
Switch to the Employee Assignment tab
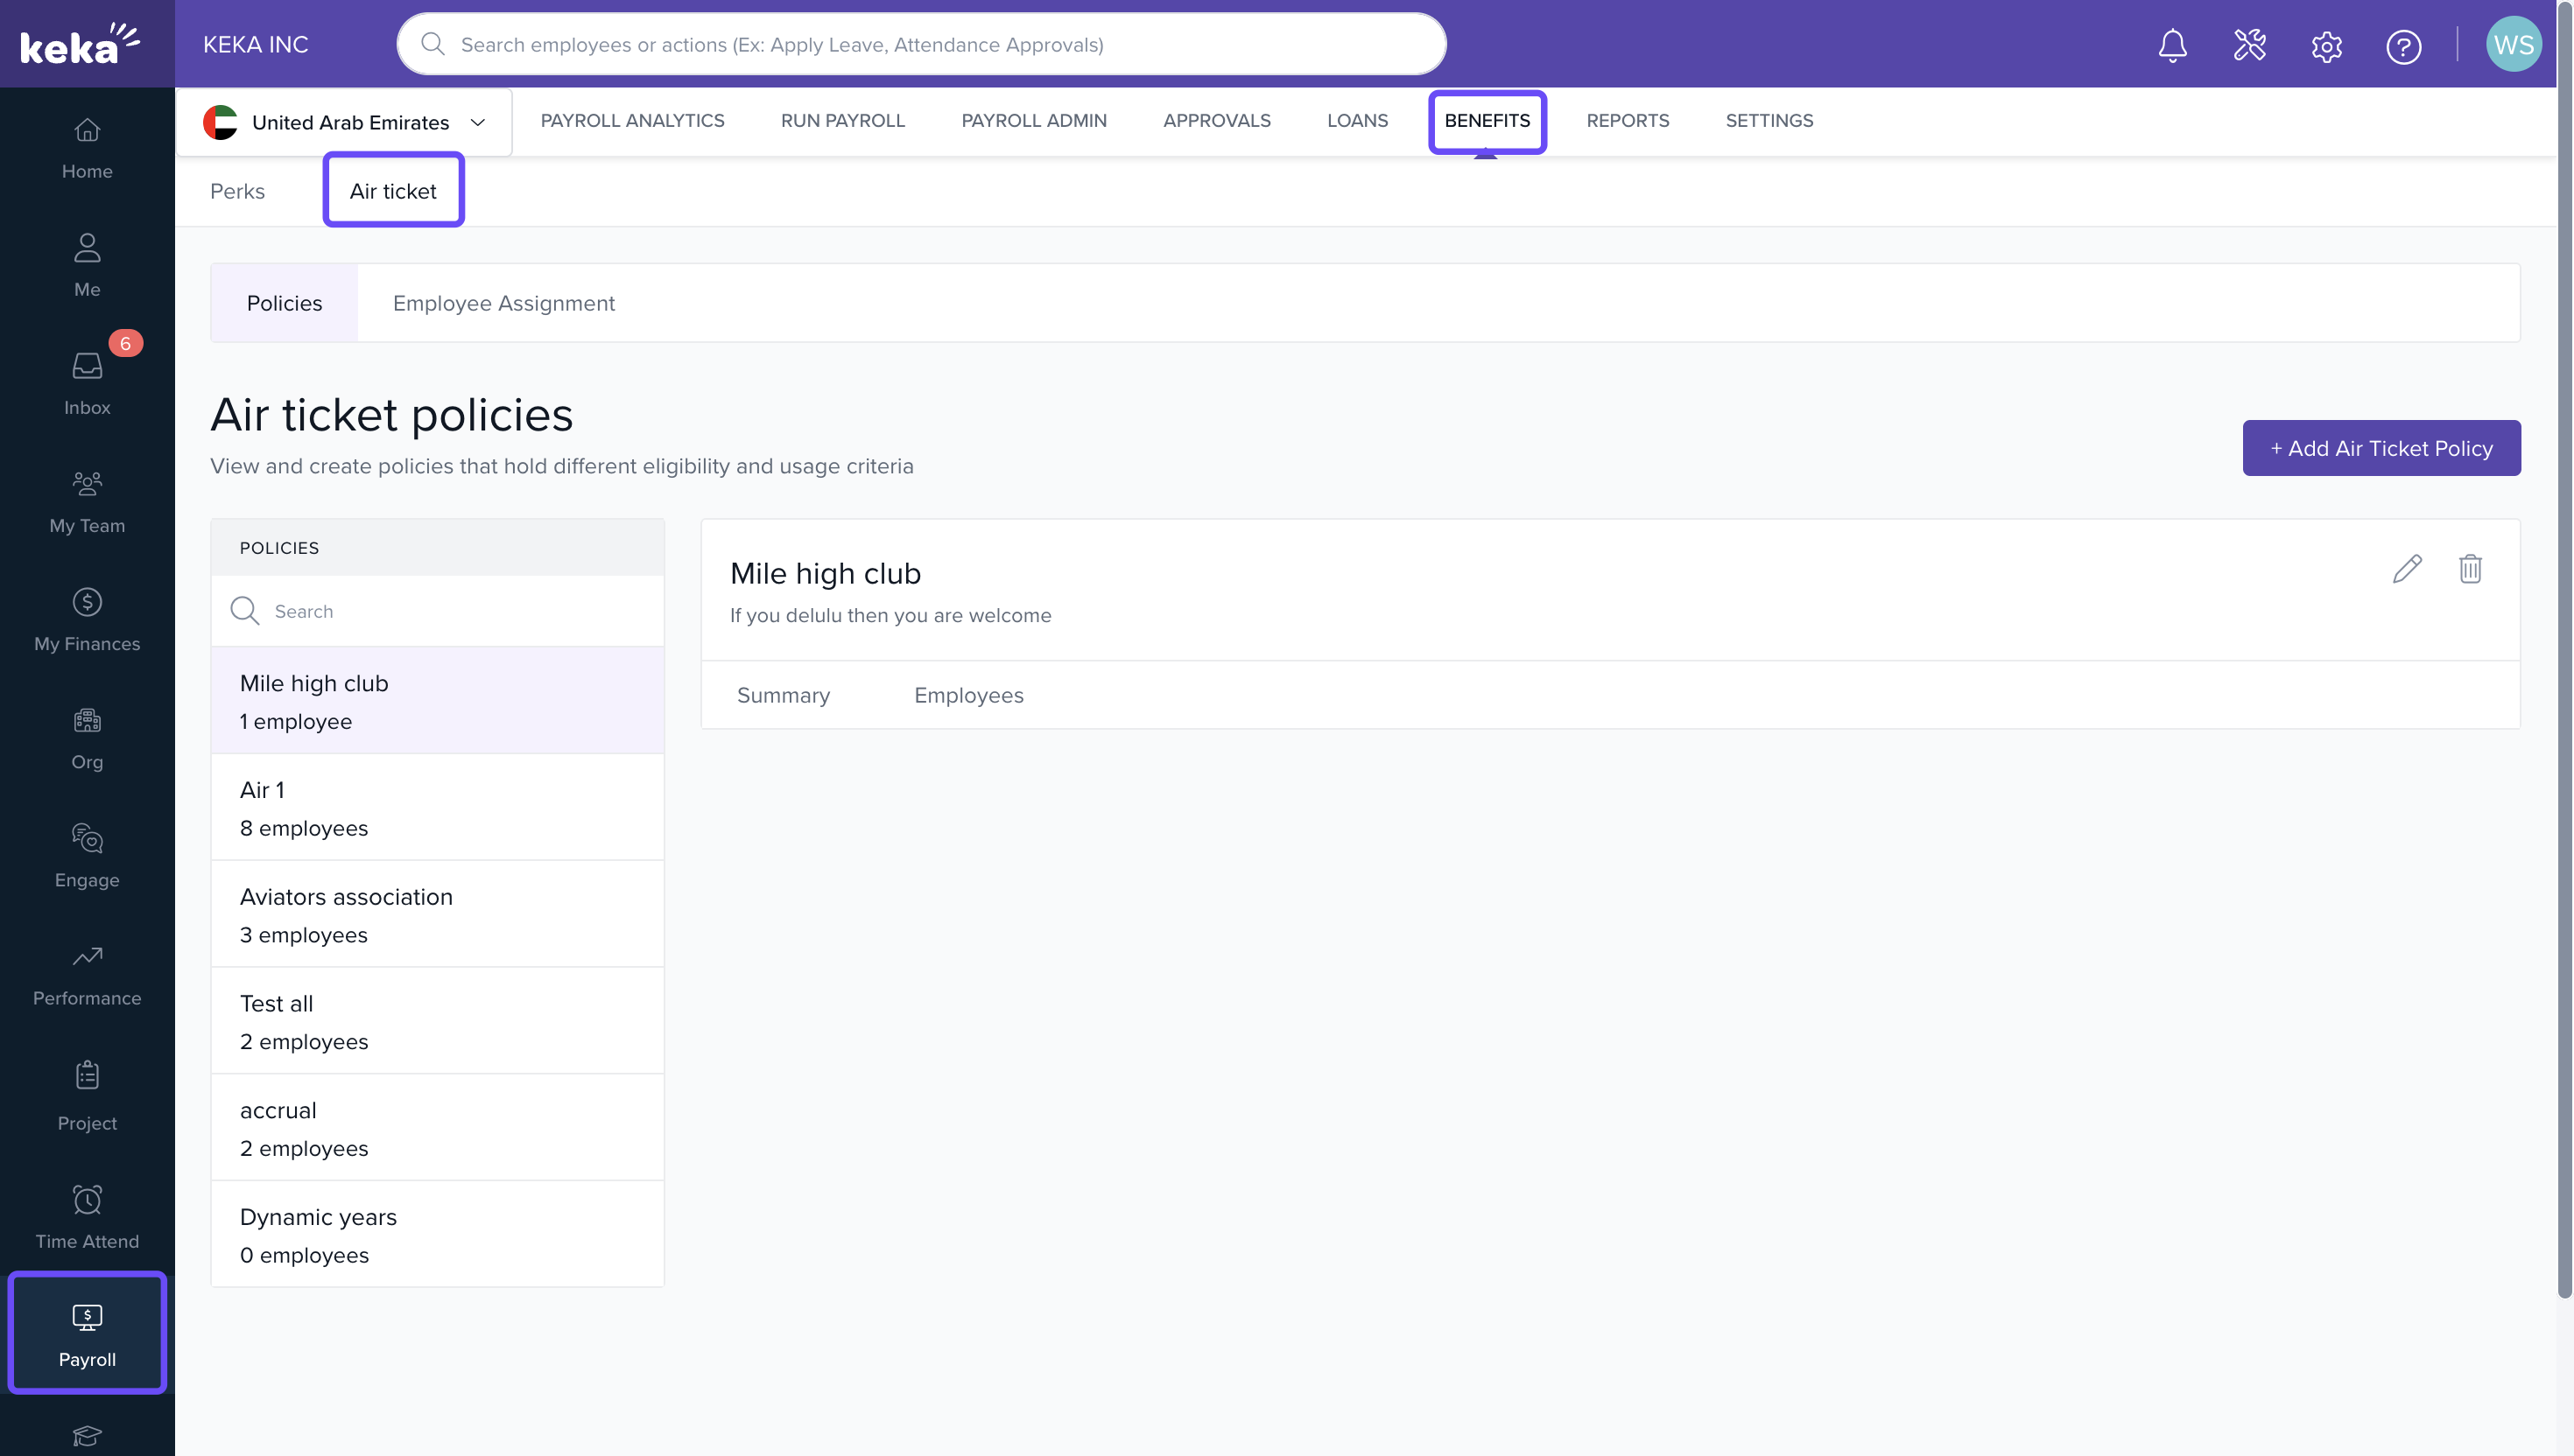[503, 303]
